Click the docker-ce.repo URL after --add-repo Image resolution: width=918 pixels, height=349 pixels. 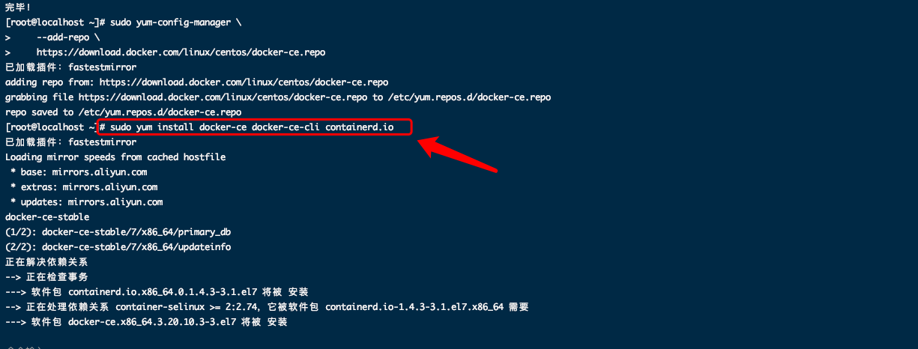coord(181,52)
